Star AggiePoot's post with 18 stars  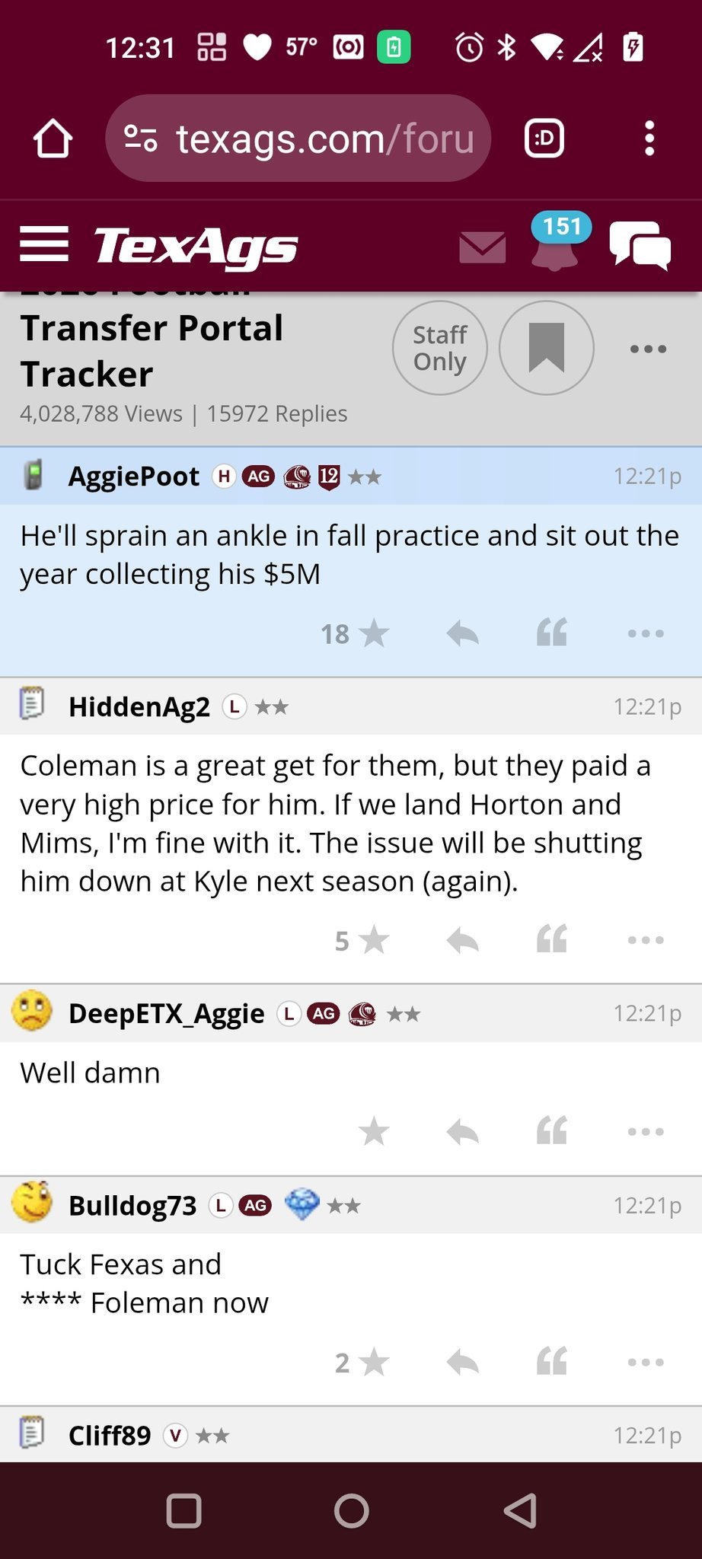(x=373, y=633)
